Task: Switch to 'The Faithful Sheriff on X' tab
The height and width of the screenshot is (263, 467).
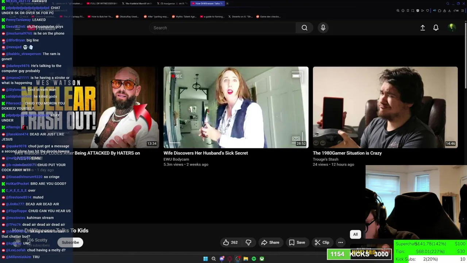Action: click(x=137, y=3)
